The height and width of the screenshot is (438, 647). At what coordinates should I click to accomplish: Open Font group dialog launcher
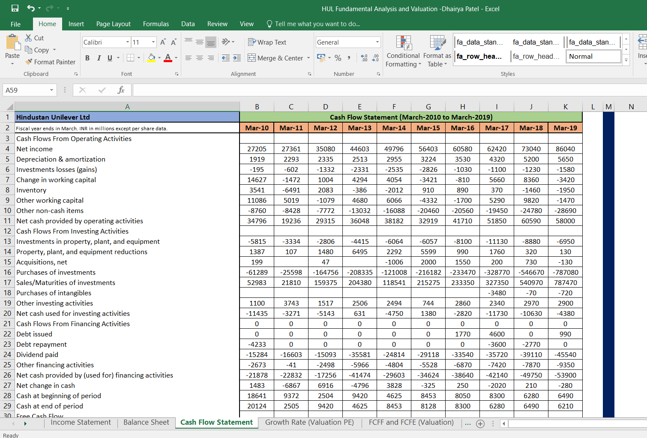click(x=177, y=74)
